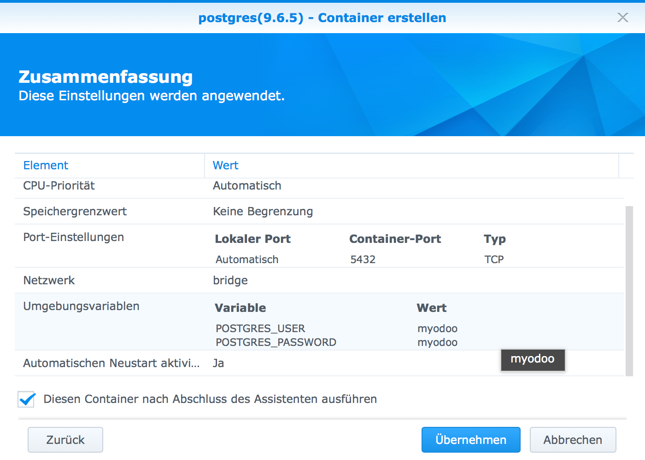Select the Speichergrenzwert row
This screenshot has height=460, width=645.
tap(75, 212)
